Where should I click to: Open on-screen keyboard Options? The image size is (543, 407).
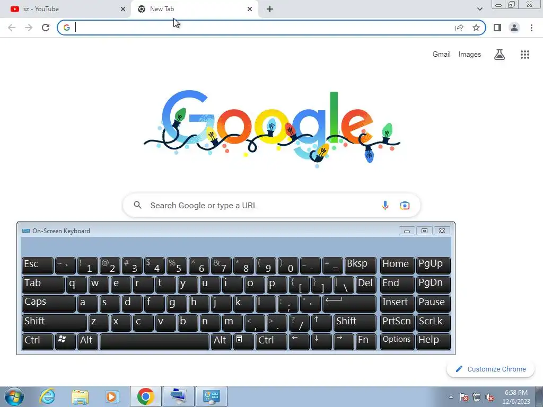tap(397, 341)
